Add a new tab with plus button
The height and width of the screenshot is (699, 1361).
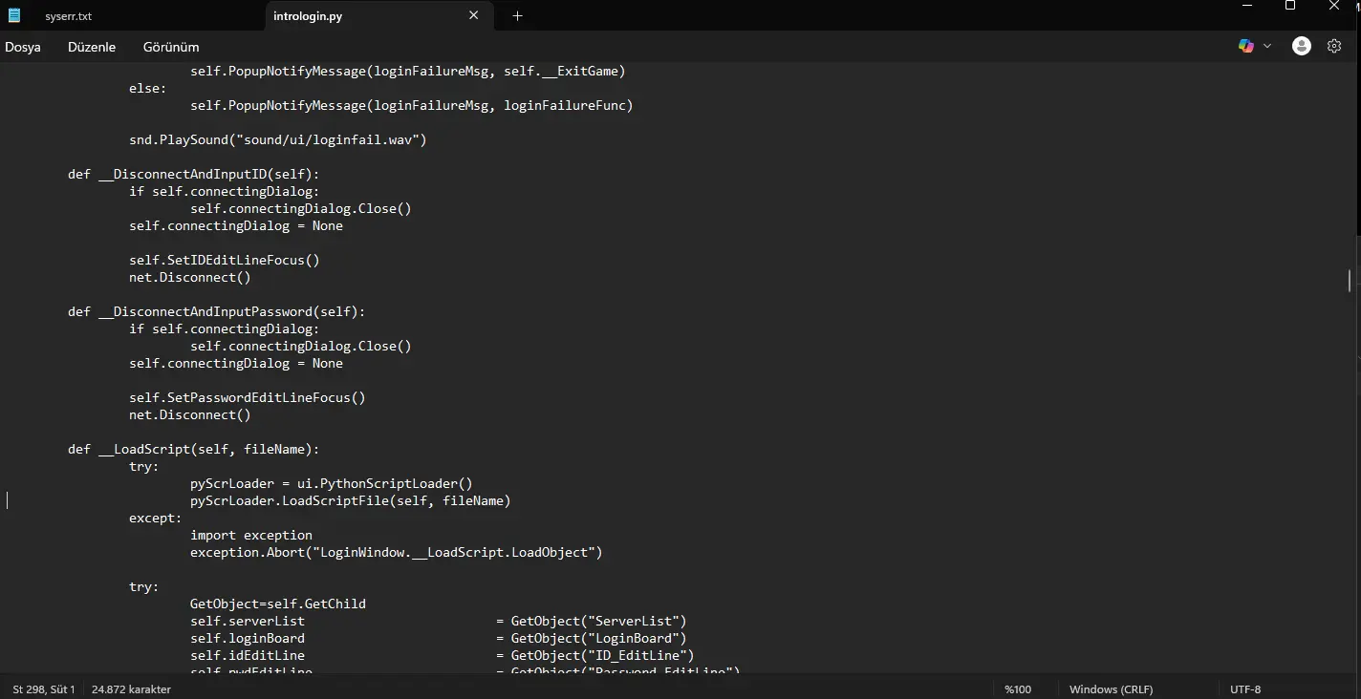[517, 15]
